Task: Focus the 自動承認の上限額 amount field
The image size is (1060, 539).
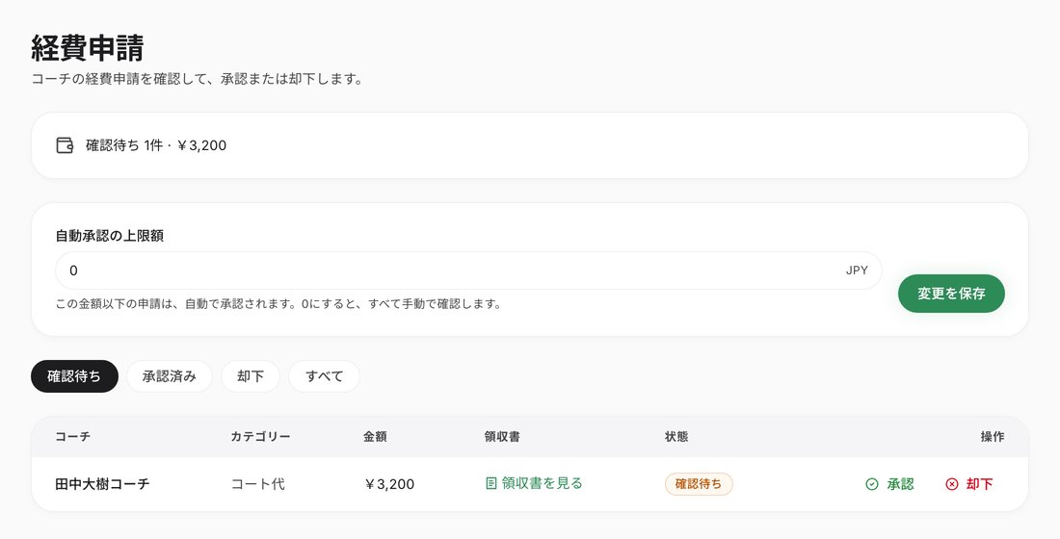Action: (468, 270)
